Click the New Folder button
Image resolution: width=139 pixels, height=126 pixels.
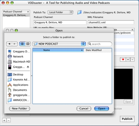[x=19, y=109]
